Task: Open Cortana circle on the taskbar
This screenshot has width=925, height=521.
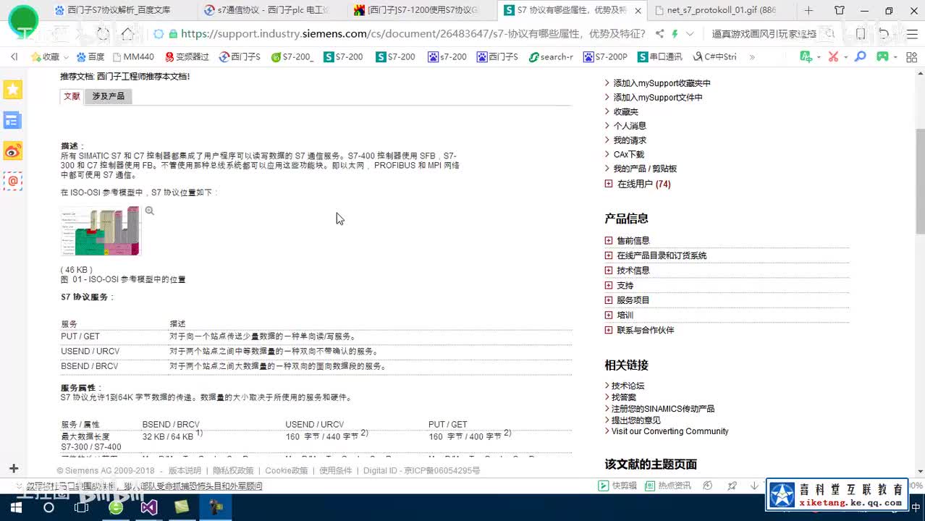Action: [x=48, y=507]
